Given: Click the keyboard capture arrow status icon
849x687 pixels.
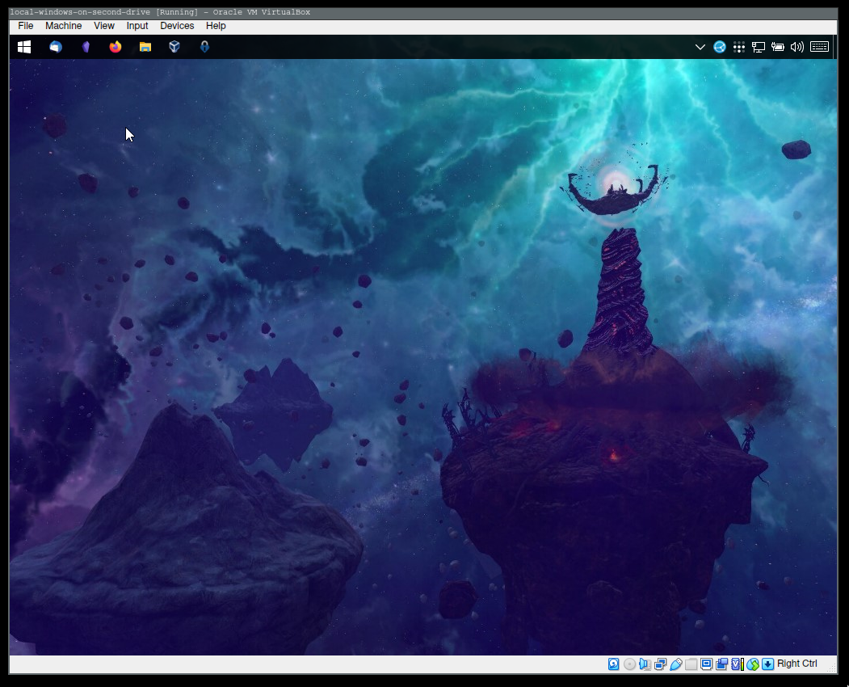Looking at the screenshot, I should [x=767, y=664].
